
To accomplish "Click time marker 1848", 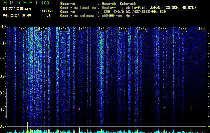I will point(163,29).
